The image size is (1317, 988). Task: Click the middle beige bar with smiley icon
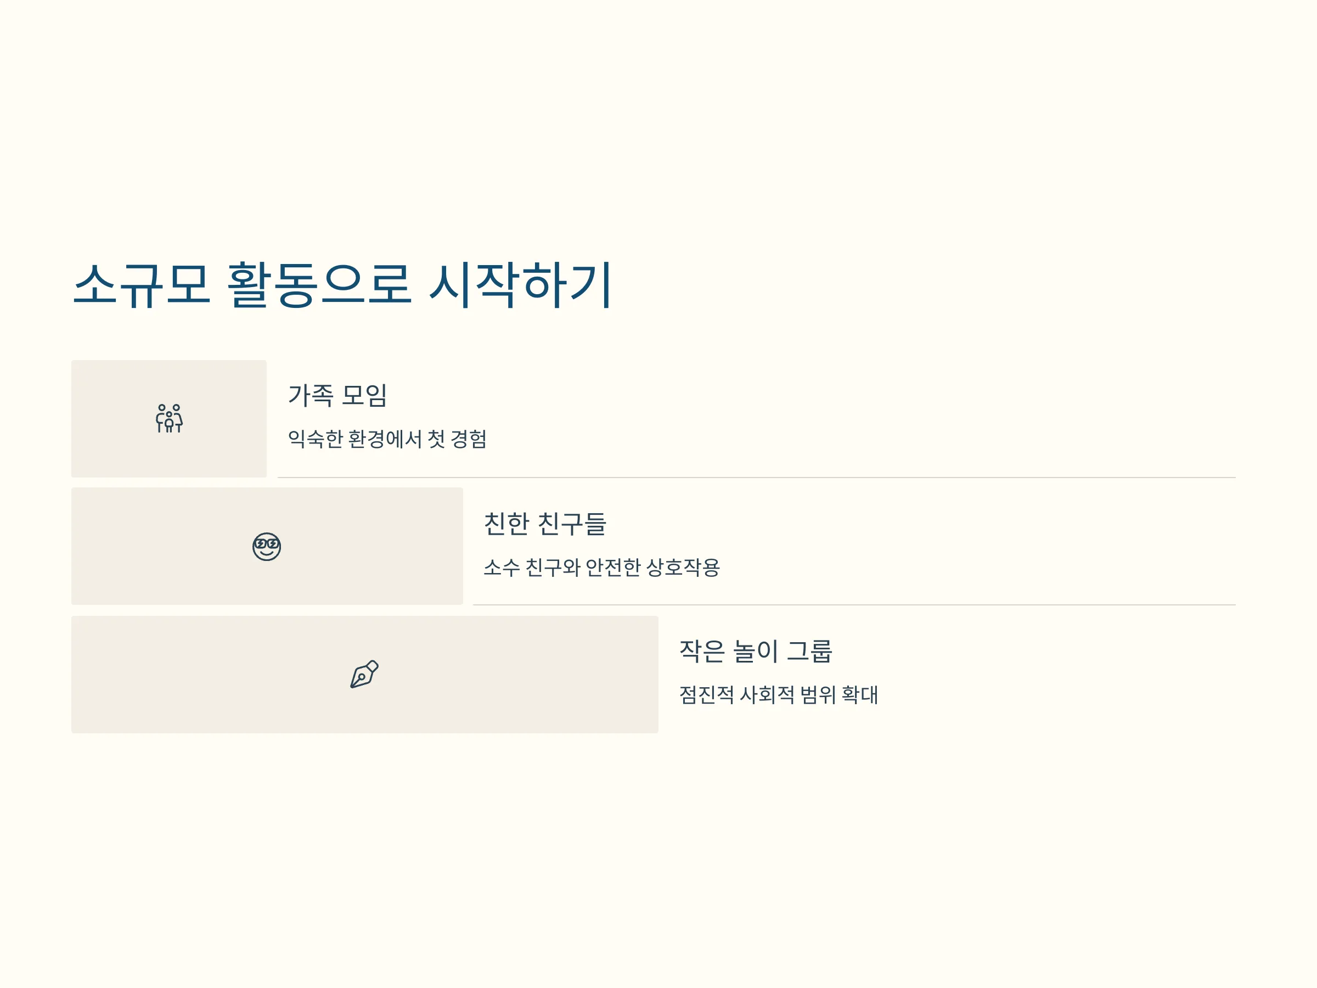pos(267,546)
